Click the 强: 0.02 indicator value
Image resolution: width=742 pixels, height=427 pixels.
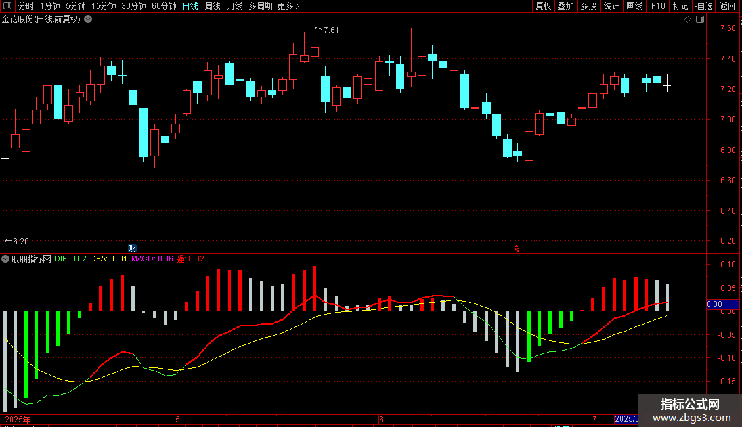(190, 259)
